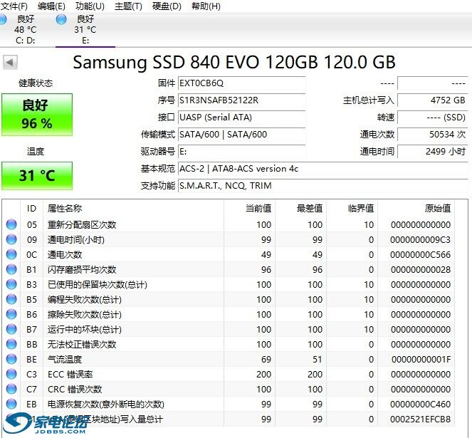This screenshot has height=438, width=472.
Task: Click the 最差值 column header
Action: [300, 208]
